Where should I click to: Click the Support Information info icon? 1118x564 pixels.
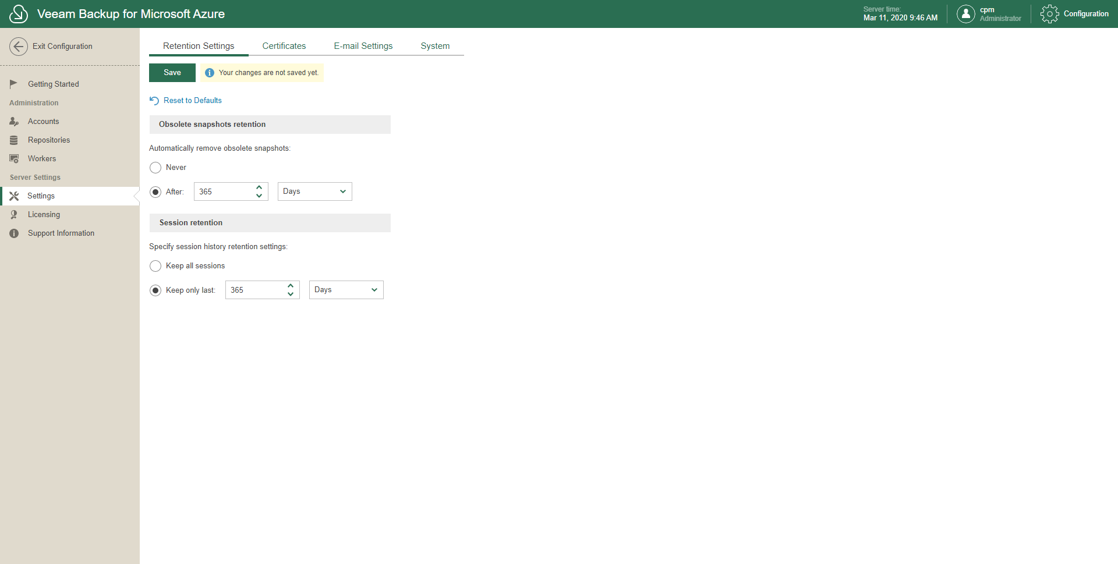click(14, 233)
